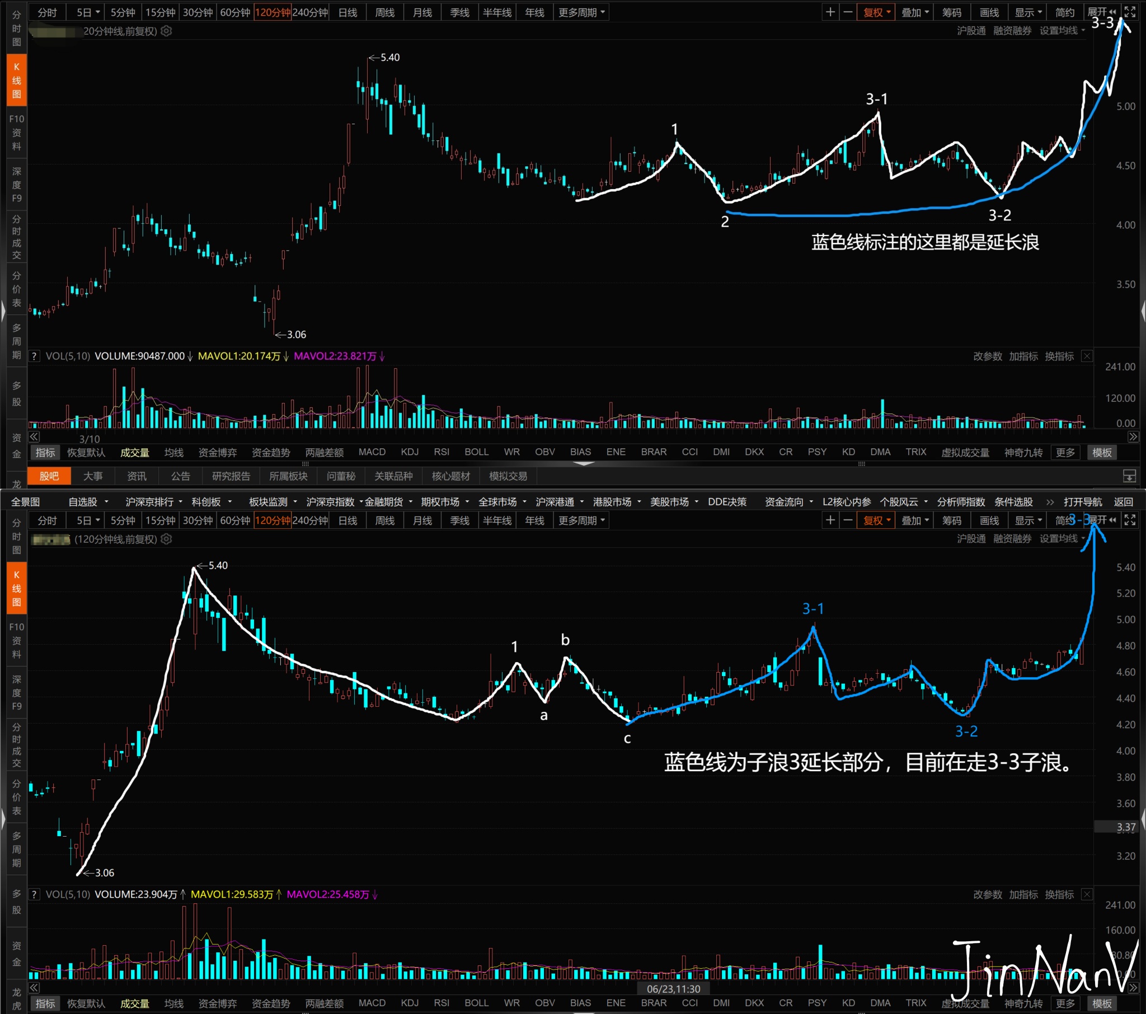Toggle 融资融券 overlay in upper chart

click(1012, 31)
